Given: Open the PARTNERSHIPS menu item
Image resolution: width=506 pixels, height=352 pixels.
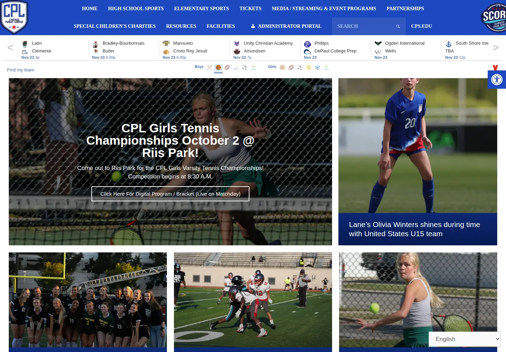Looking at the screenshot, I should [405, 8].
